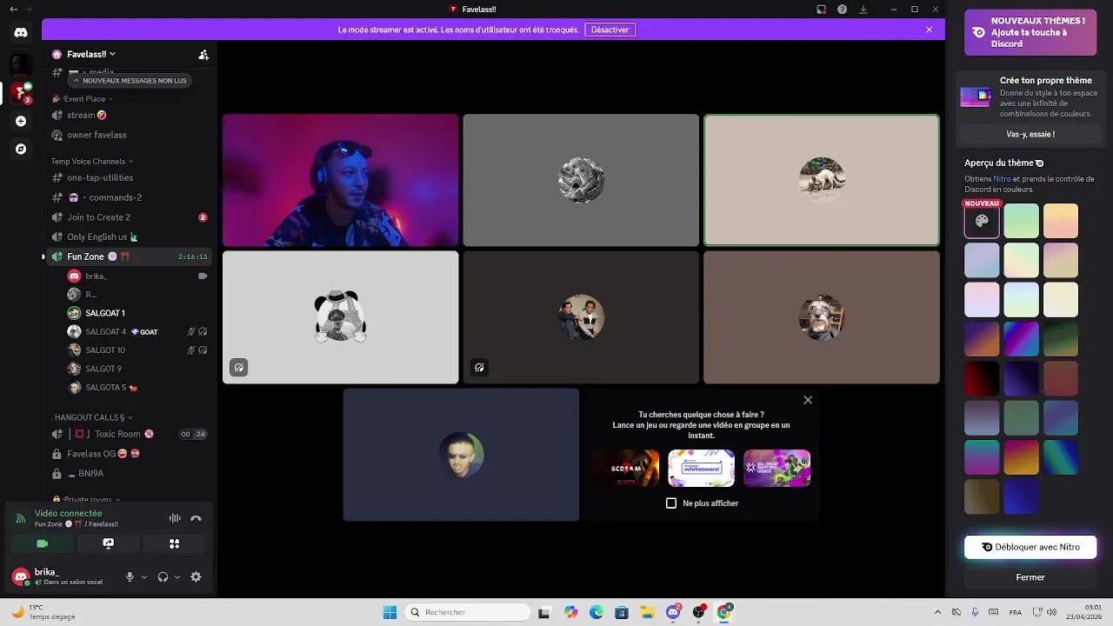Open the Valorant-style purple activity thumbnail
Screen dimensions: 1113x626
776,468
